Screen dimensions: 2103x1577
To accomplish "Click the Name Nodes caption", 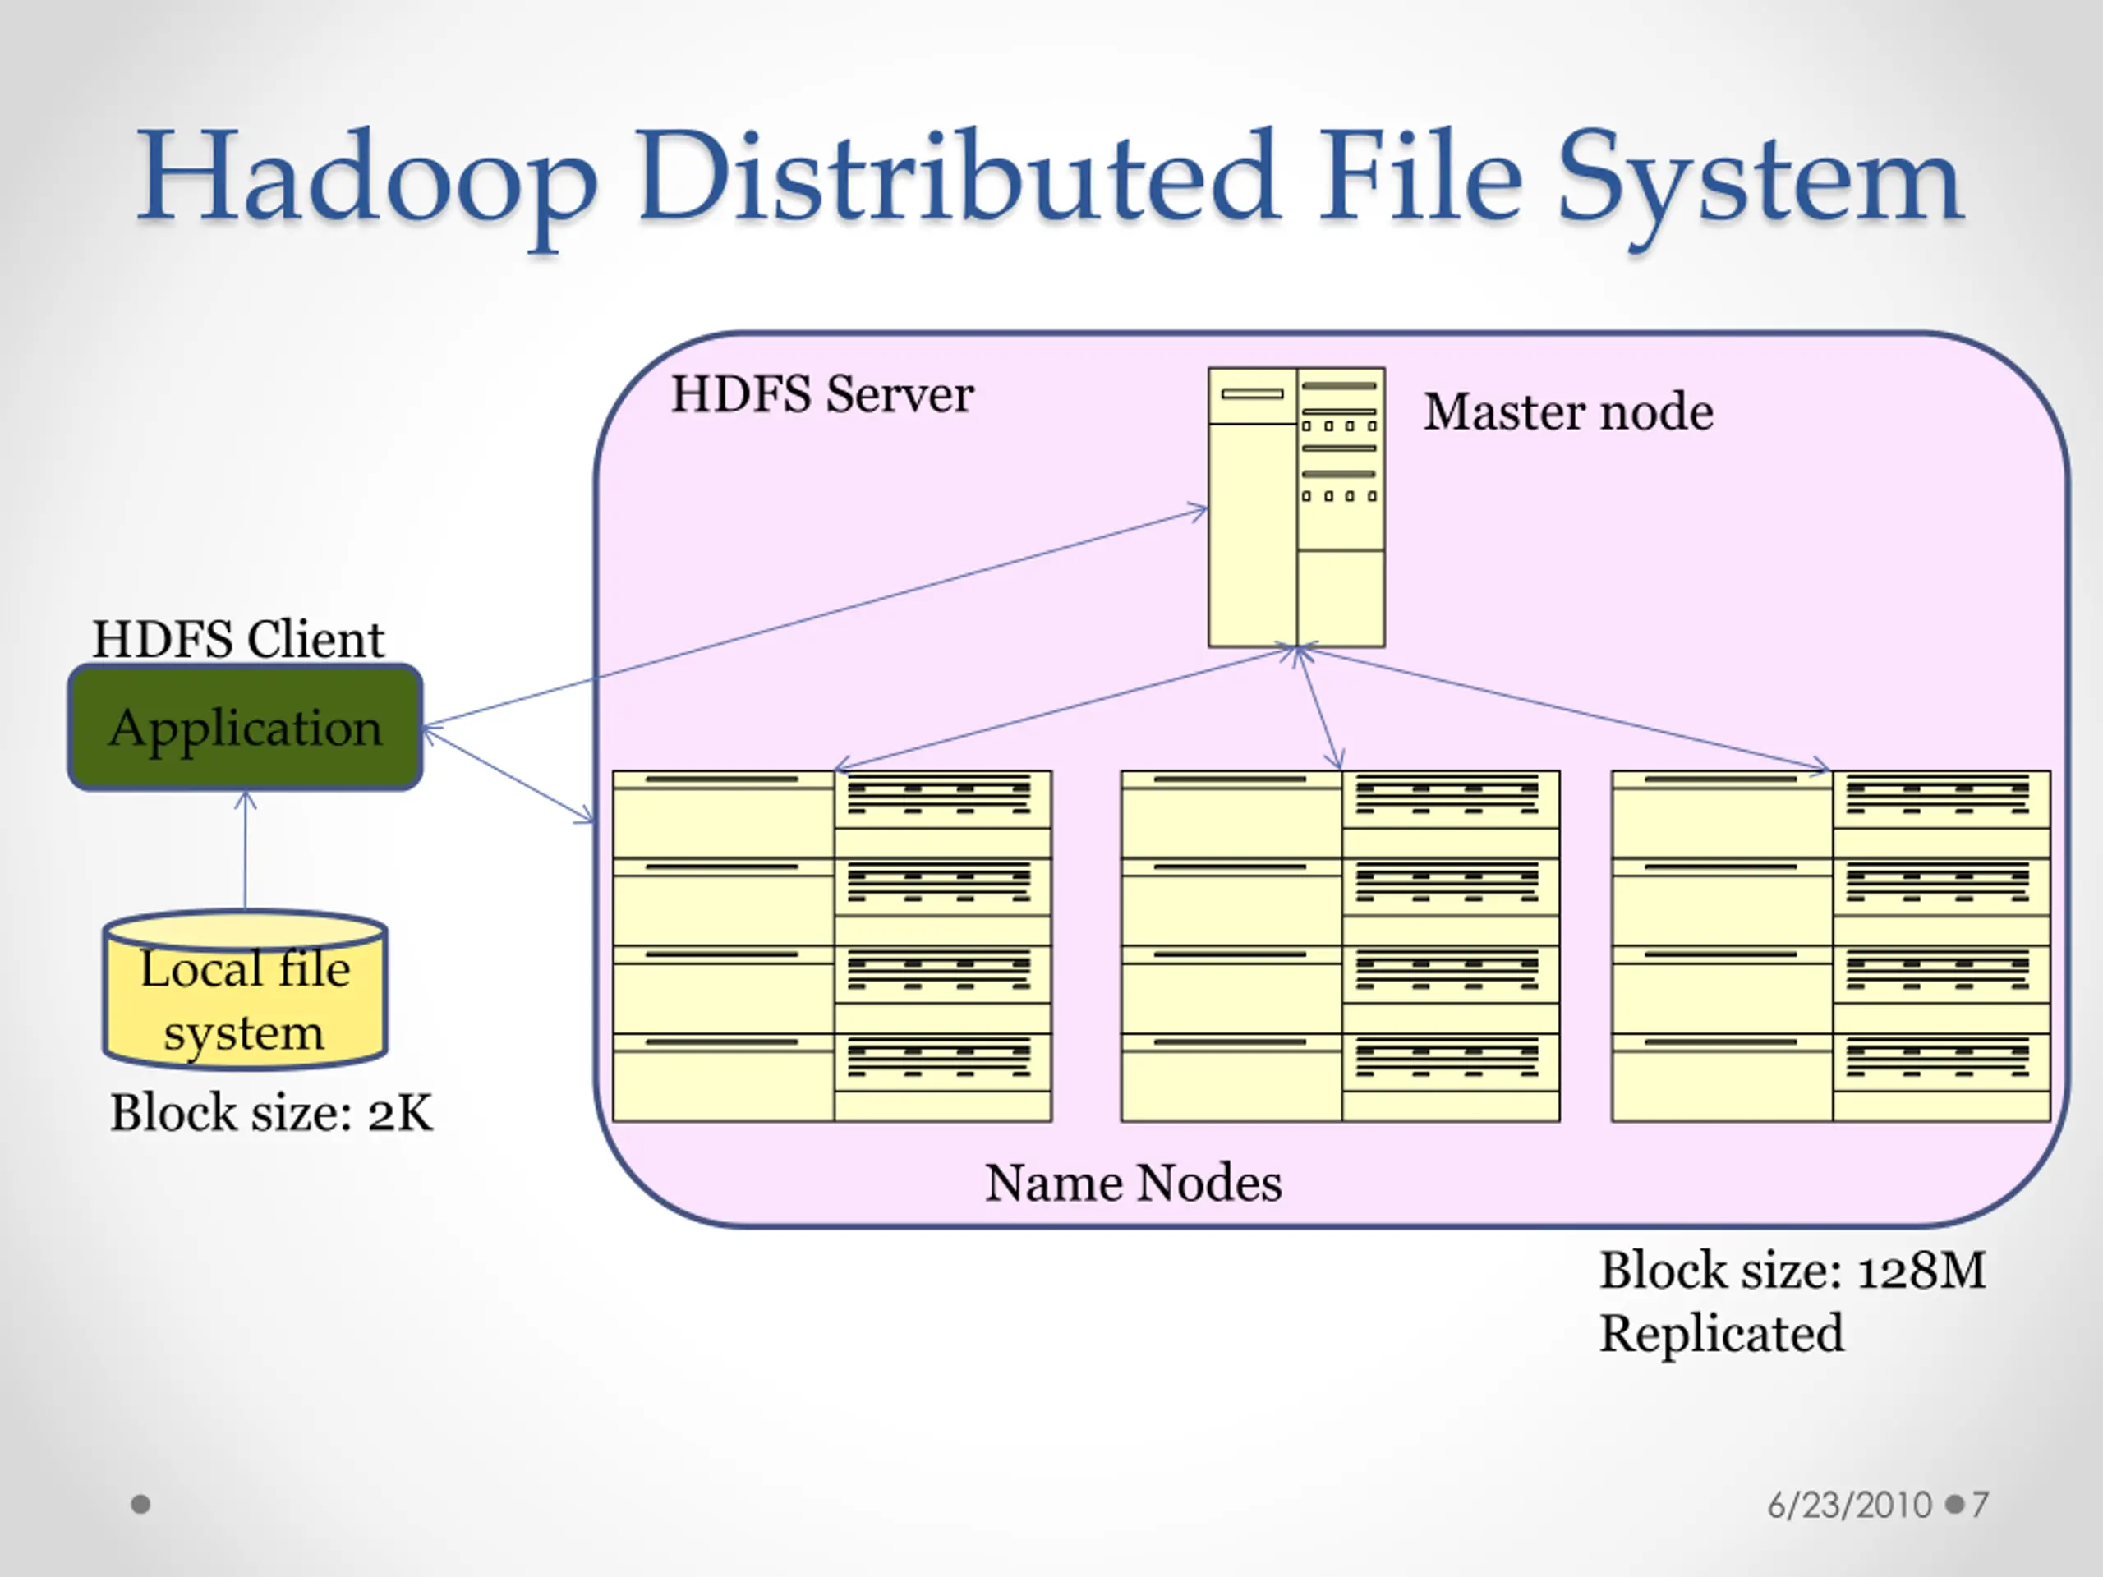I will click(1134, 1183).
